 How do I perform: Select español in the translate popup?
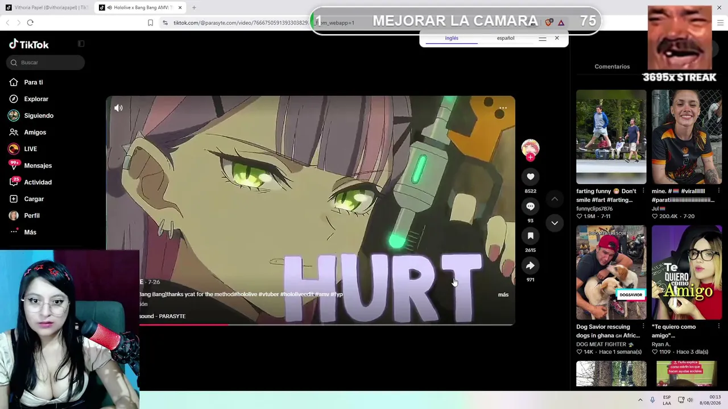click(506, 38)
